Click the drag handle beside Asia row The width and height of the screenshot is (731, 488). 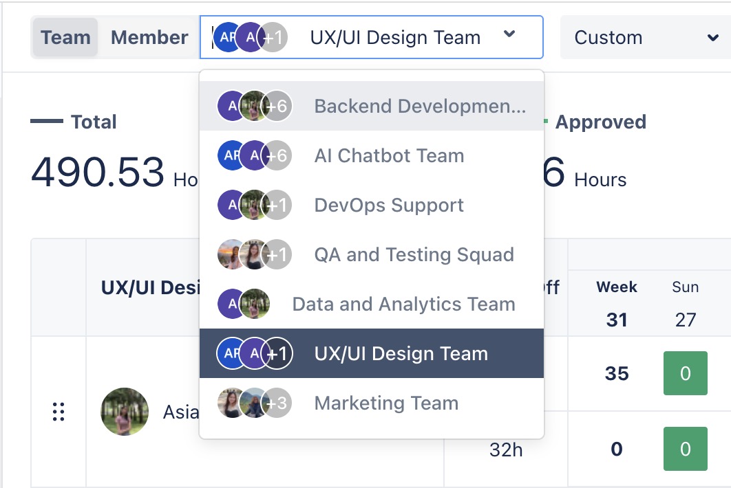(59, 412)
